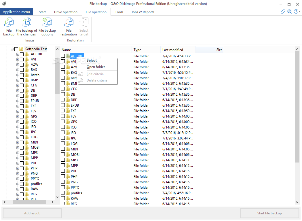Screen dimensions: 302x221
Task: Click the PPTX folder icon in tree
Action: [x=27, y=179]
